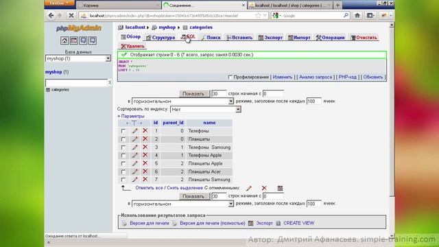Open the Вставить tab
439x247 pixels.
[239, 38]
